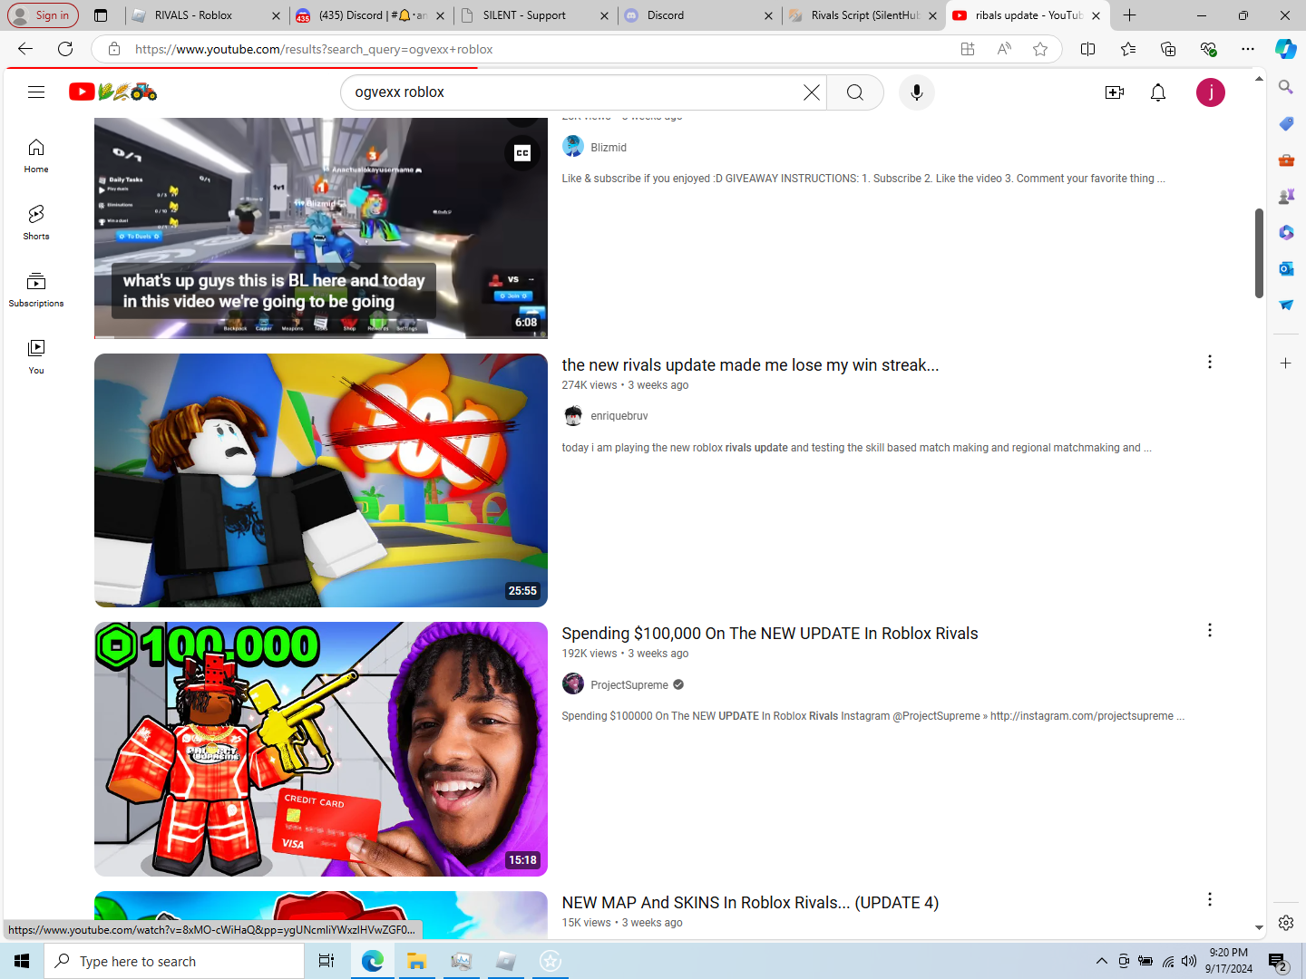Show hidden system tray icons
The width and height of the screenshot is (1306, 979).
[1101, 961]
